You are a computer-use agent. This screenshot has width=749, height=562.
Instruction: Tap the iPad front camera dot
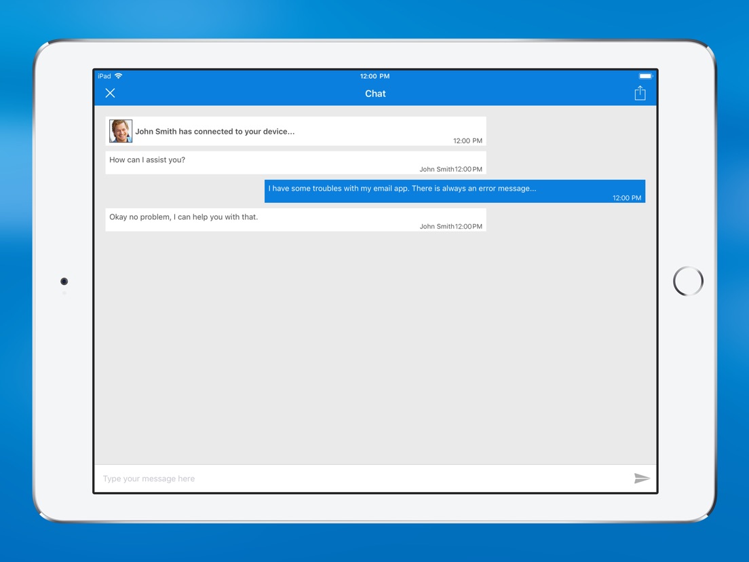(64, 281)
